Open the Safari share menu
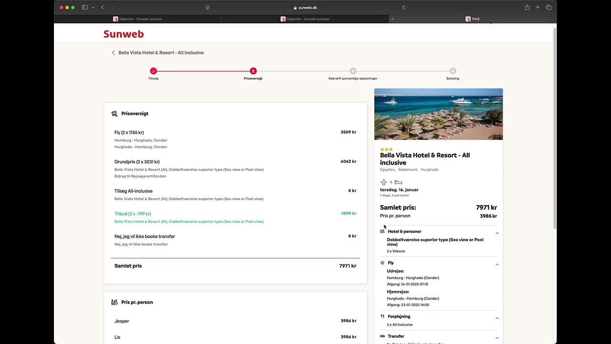The image size is (611, 344). (527, 8)
